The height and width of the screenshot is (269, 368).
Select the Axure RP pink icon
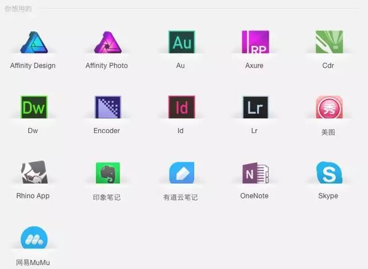[255, 42]
